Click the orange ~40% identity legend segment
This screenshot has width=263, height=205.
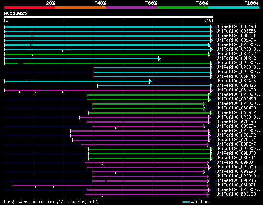coord(81,7)
